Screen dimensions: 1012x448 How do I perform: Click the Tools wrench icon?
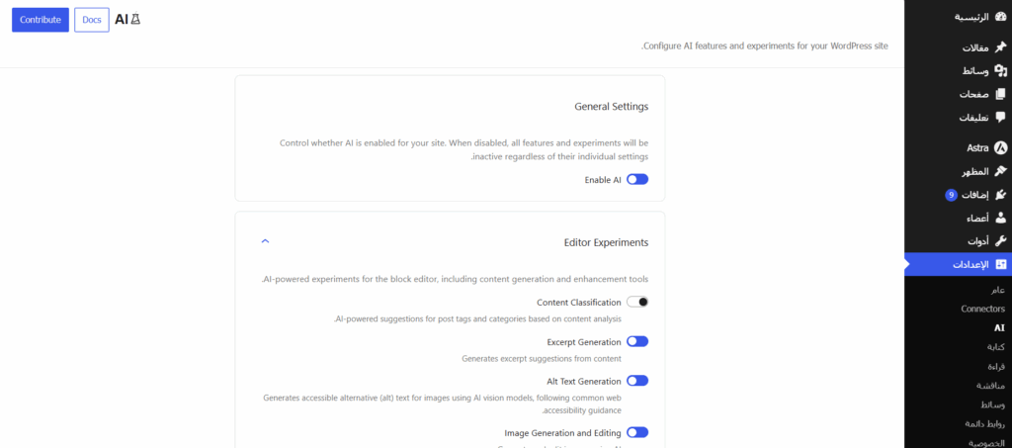coord(1000,241)
